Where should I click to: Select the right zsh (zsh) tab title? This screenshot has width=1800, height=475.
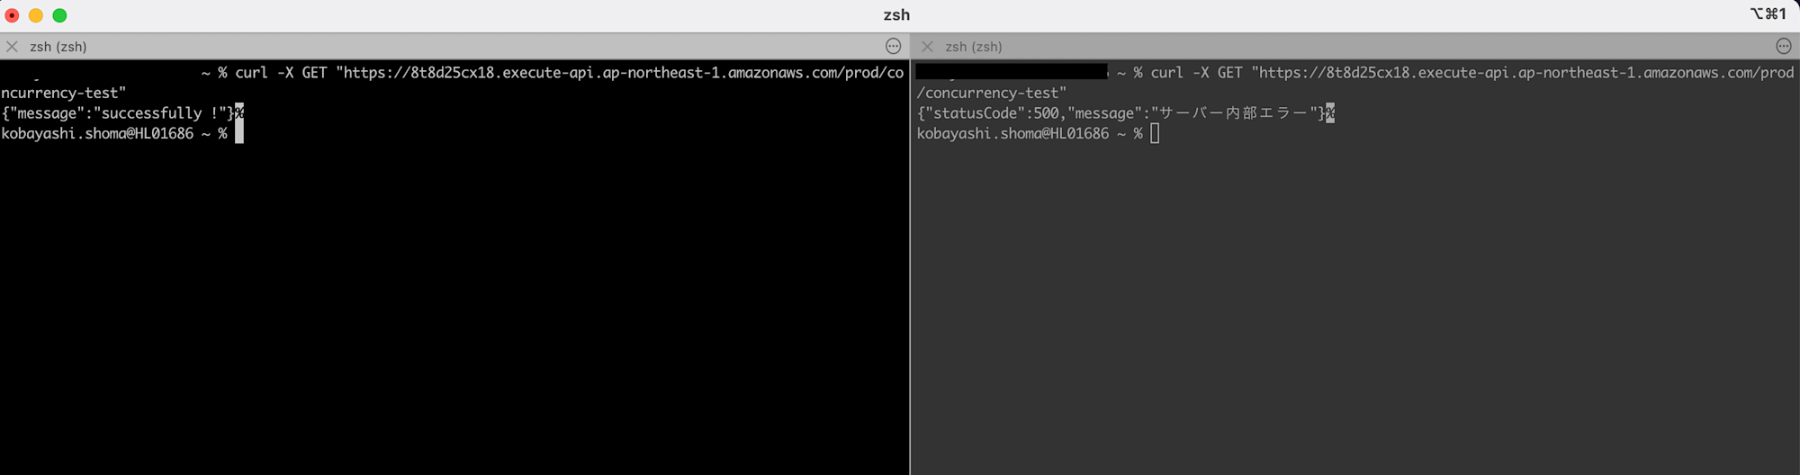[x=974, y=47]
